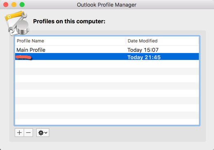Viewport: 214px width, 150px height.
Task: Click the Outlook Profile Manager app icon
Action: tap(17, 23)
